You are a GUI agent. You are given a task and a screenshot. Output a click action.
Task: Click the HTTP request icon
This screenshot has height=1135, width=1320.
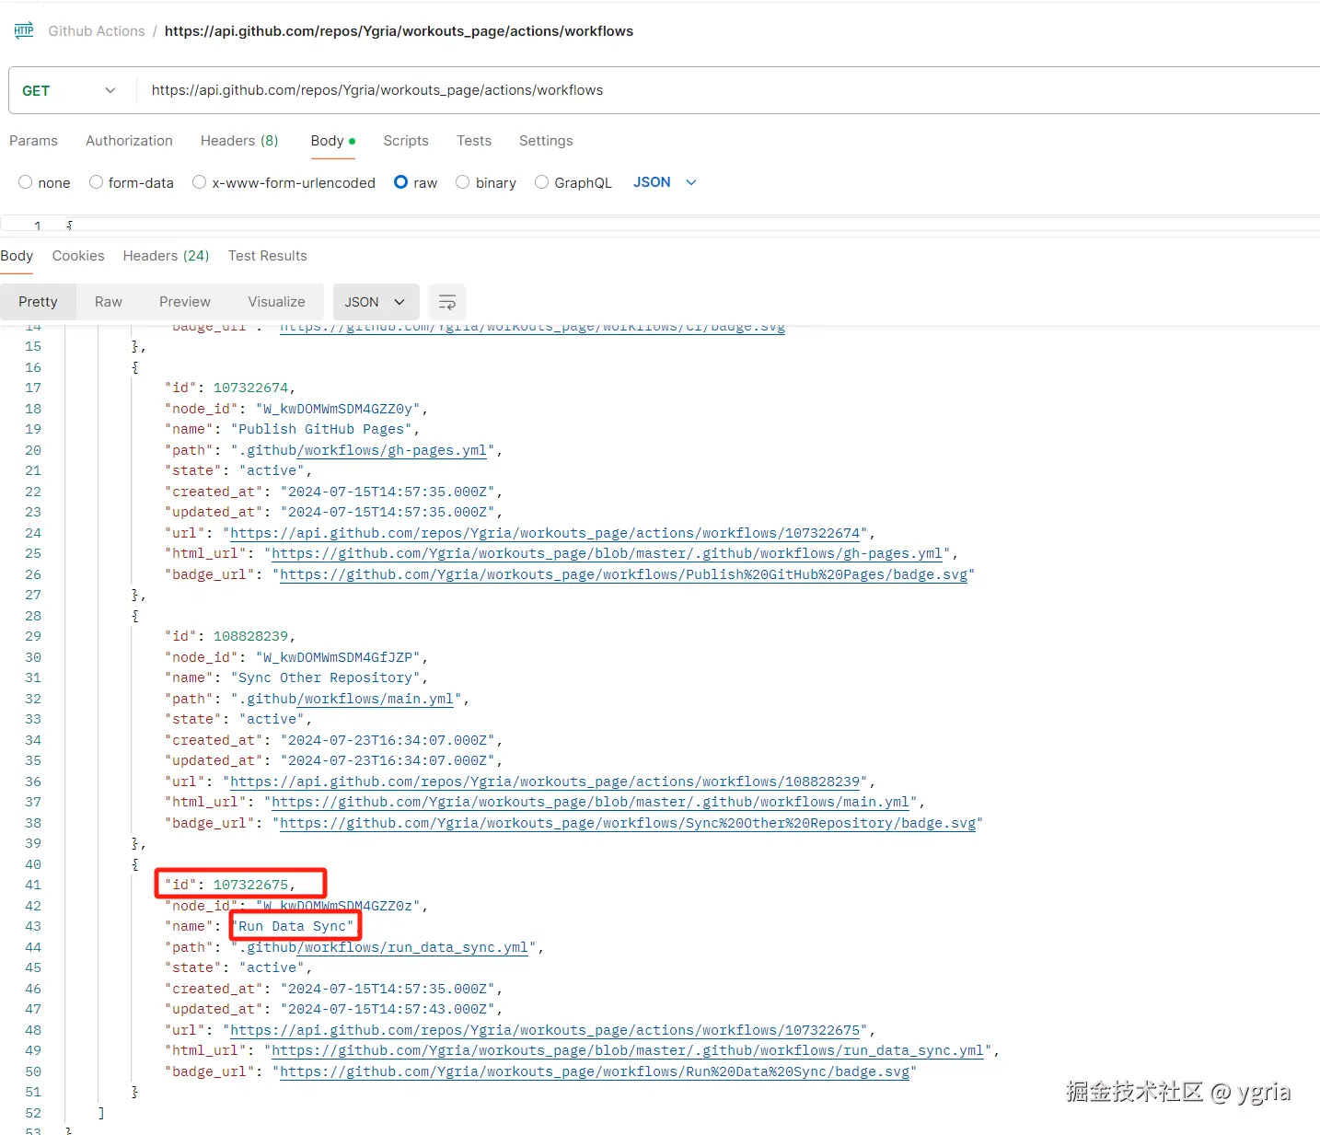(x=24, y=30)
